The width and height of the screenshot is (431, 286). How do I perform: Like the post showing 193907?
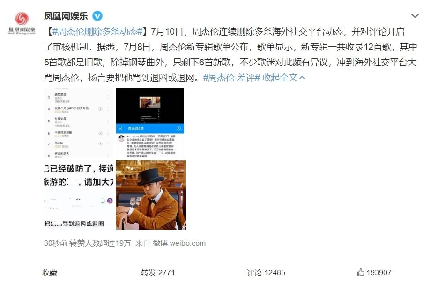click(x=374, y=272)
